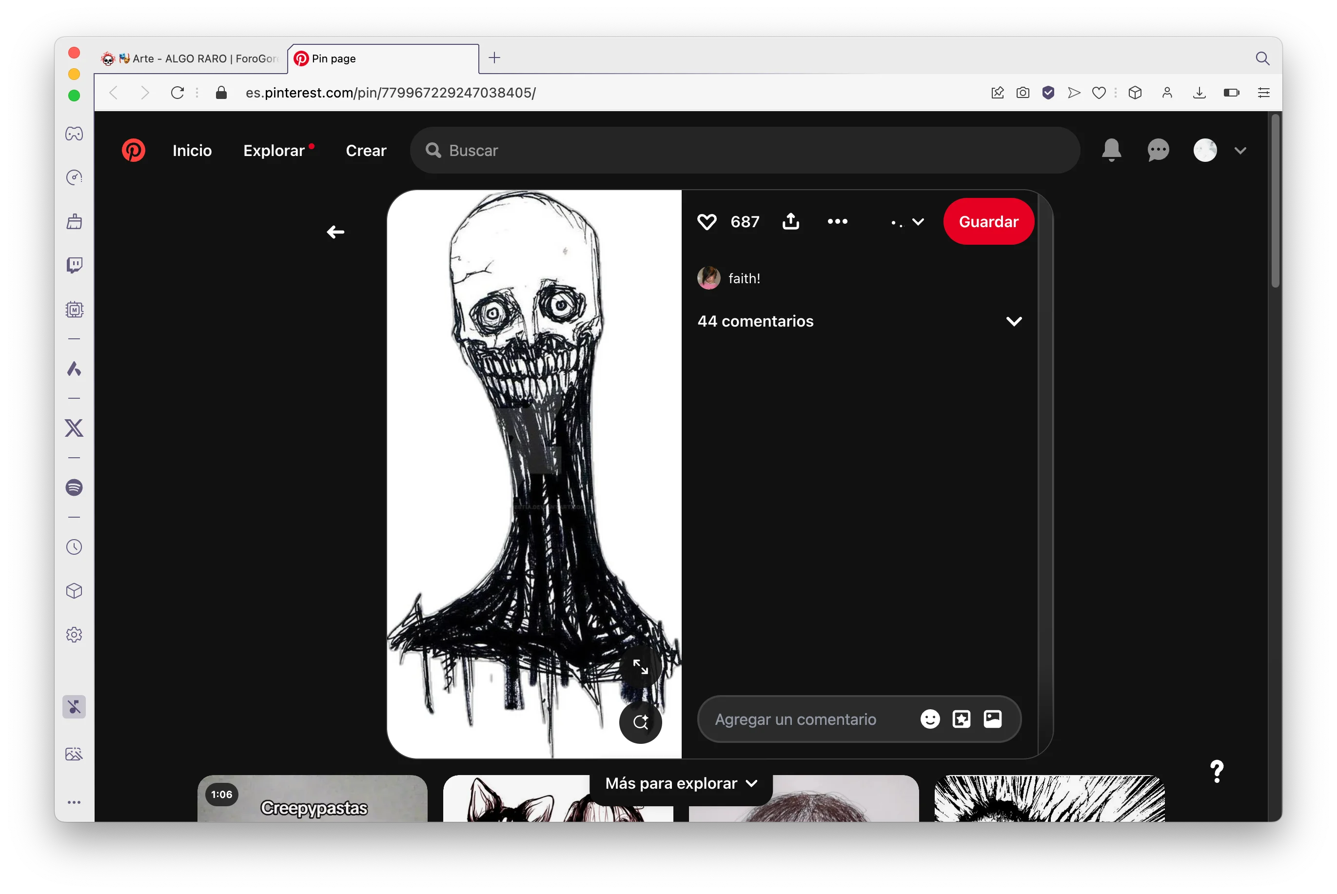
Task: Click the browser forward button
Action: (145, 92)
